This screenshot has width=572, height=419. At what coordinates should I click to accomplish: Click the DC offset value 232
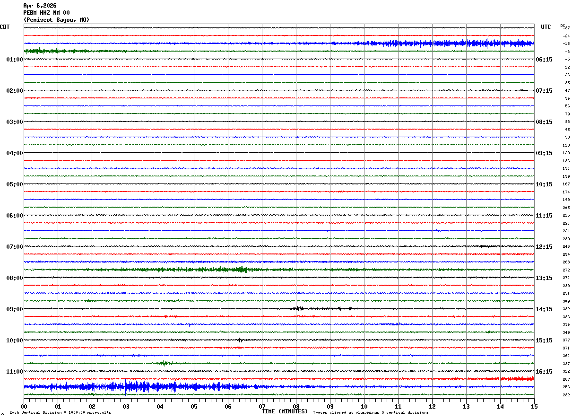pos(566,395)
